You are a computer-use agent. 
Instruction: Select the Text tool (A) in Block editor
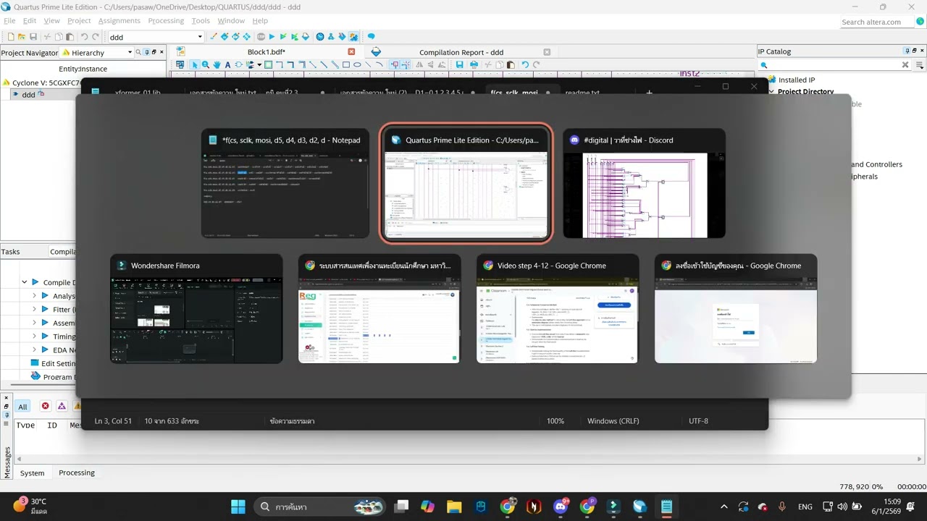pyautogui.click(x=227, y=64)
